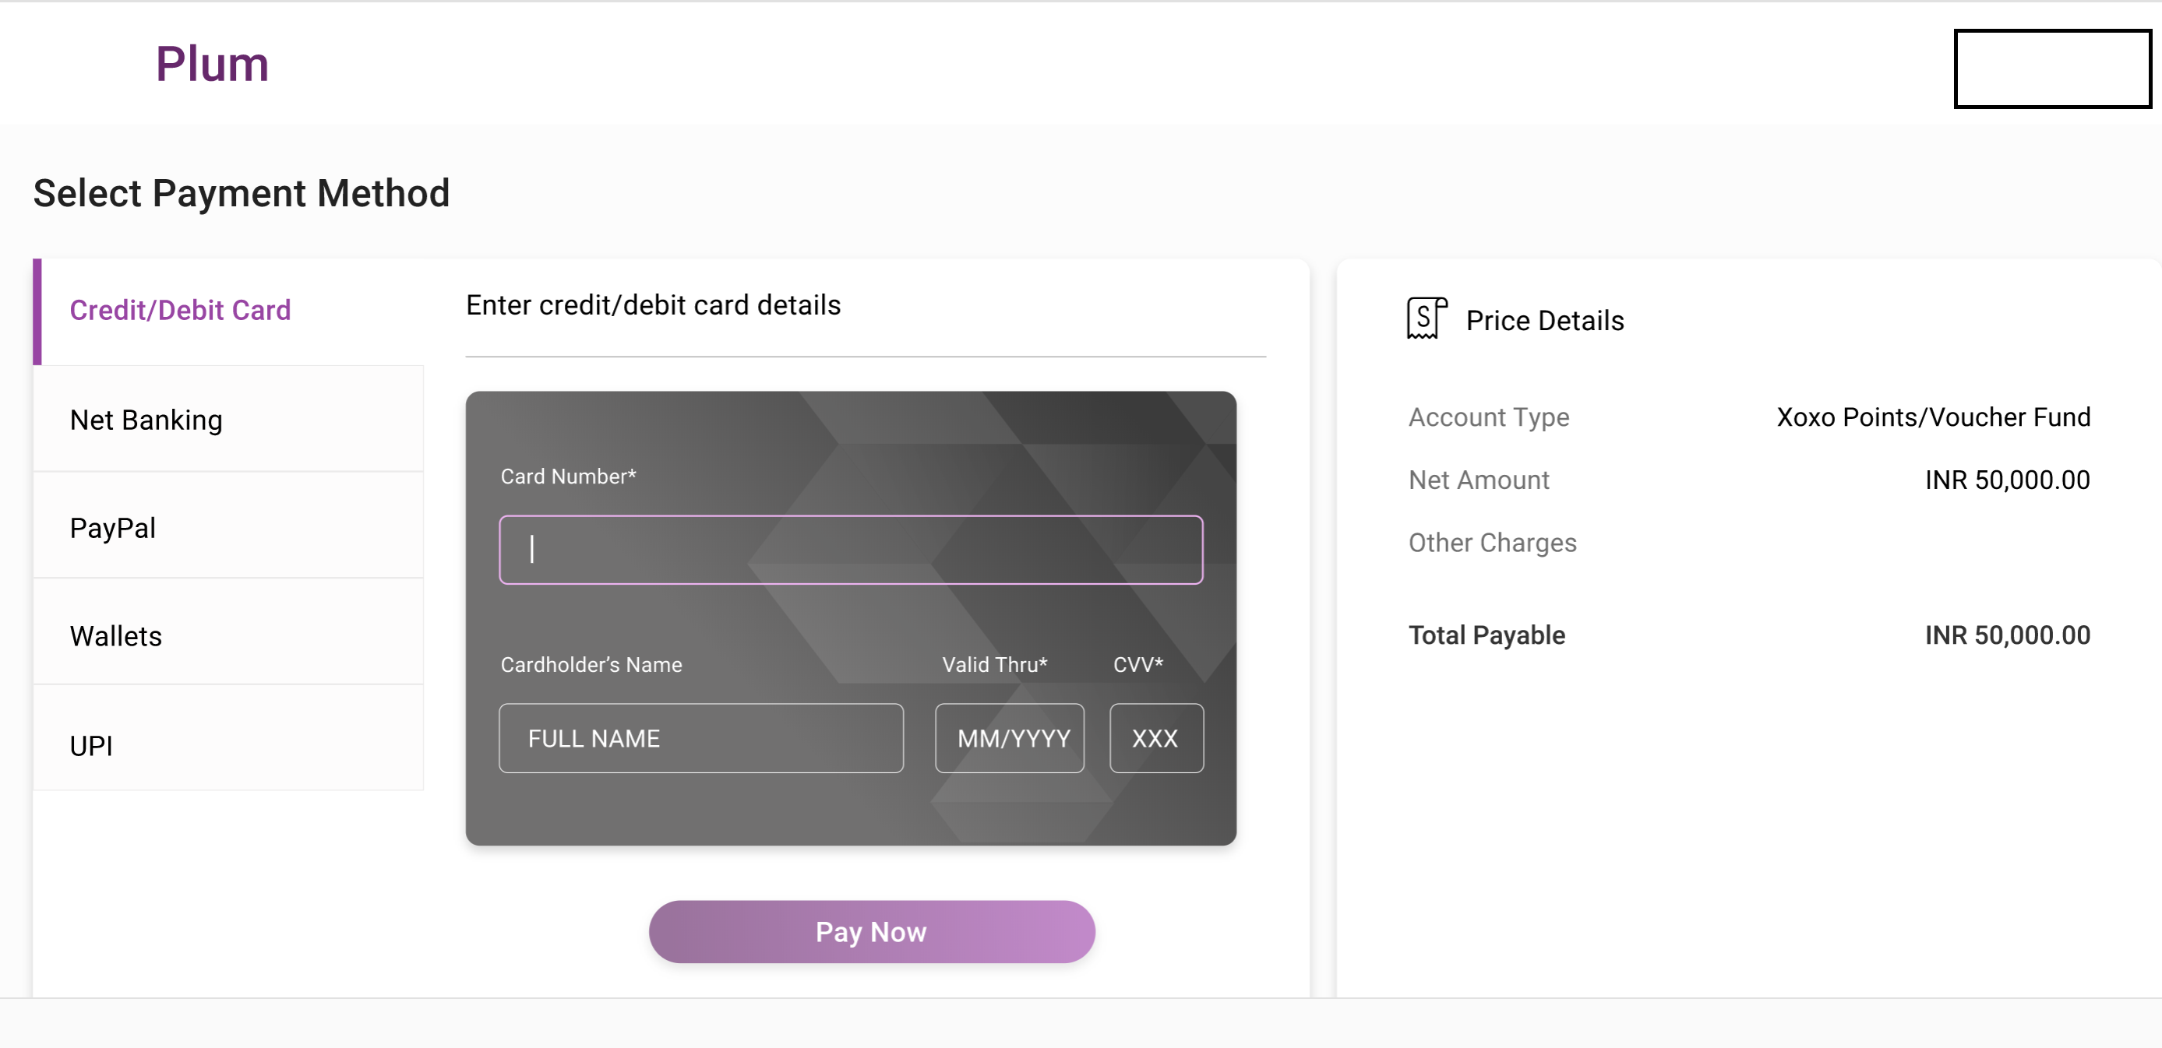Click the FULL NAME cardholder field
The width and height of the screenshot is (2162, 1048).
(x=701, y=738)
